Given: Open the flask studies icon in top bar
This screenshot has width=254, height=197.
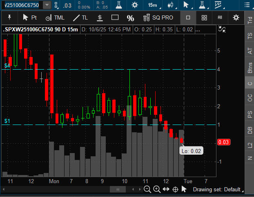Looking at the screenshot, I should [119, 5].
